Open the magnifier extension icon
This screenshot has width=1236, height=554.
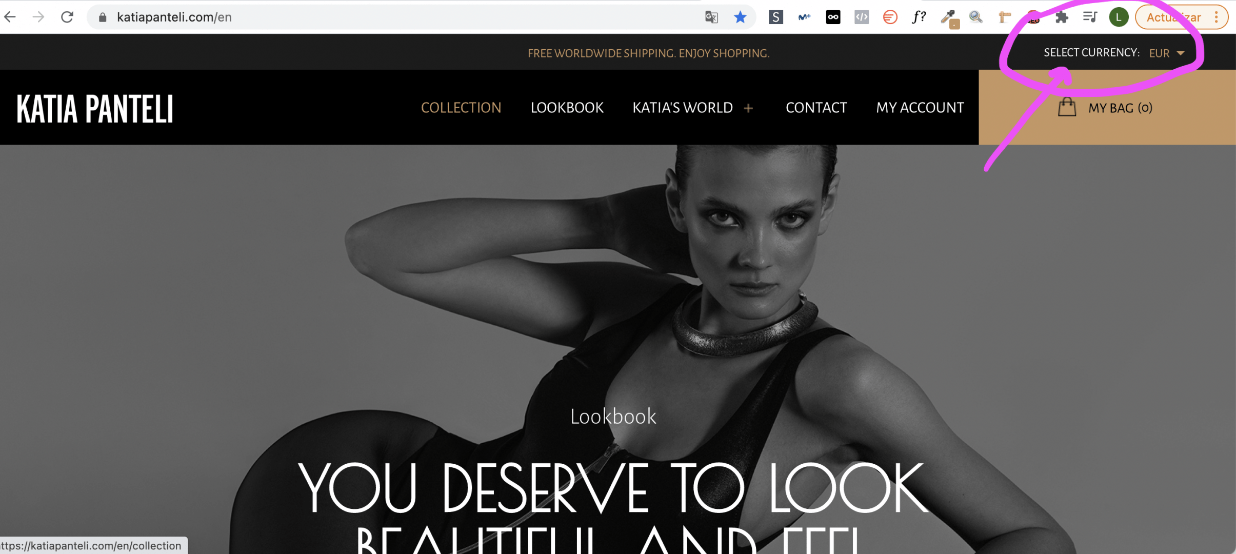(x=976, y=17)
